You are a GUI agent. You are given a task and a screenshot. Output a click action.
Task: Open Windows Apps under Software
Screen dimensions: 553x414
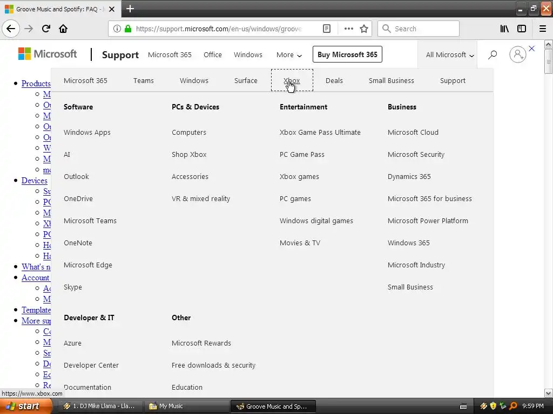(x=87, y=133)
